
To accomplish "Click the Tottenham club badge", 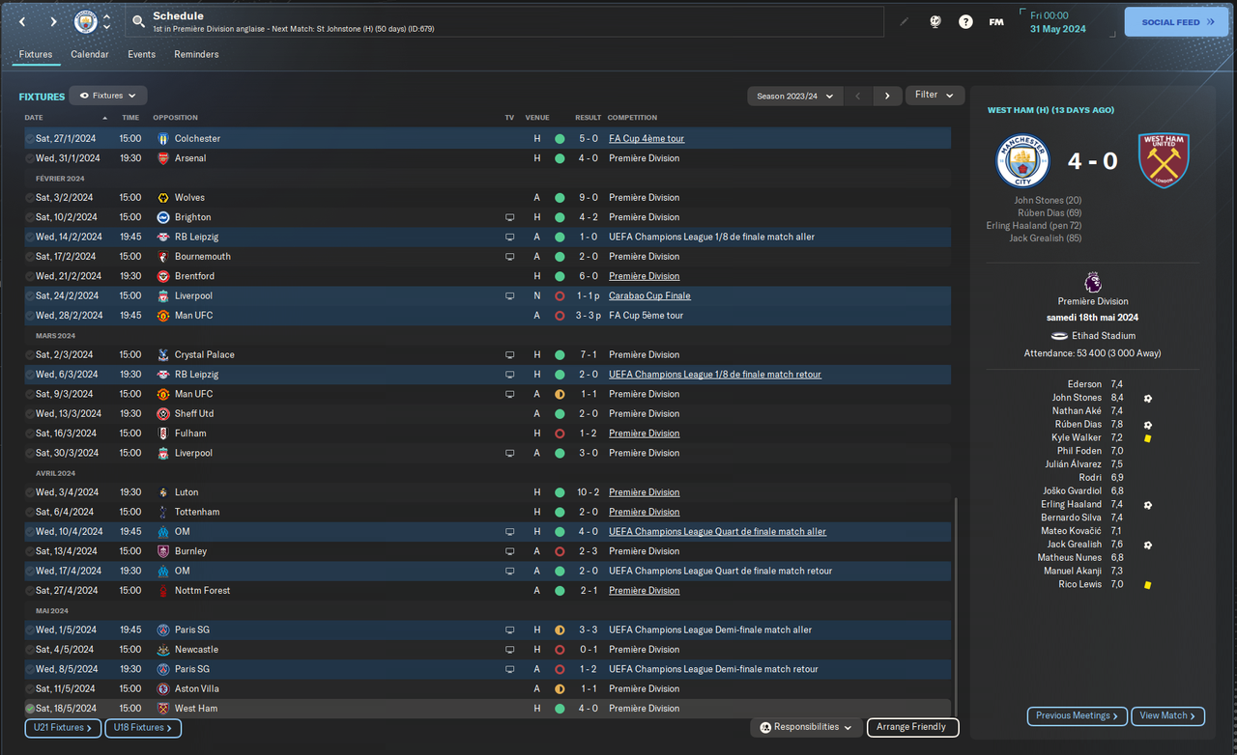I will pyautogui.click(x=163, y=512).
